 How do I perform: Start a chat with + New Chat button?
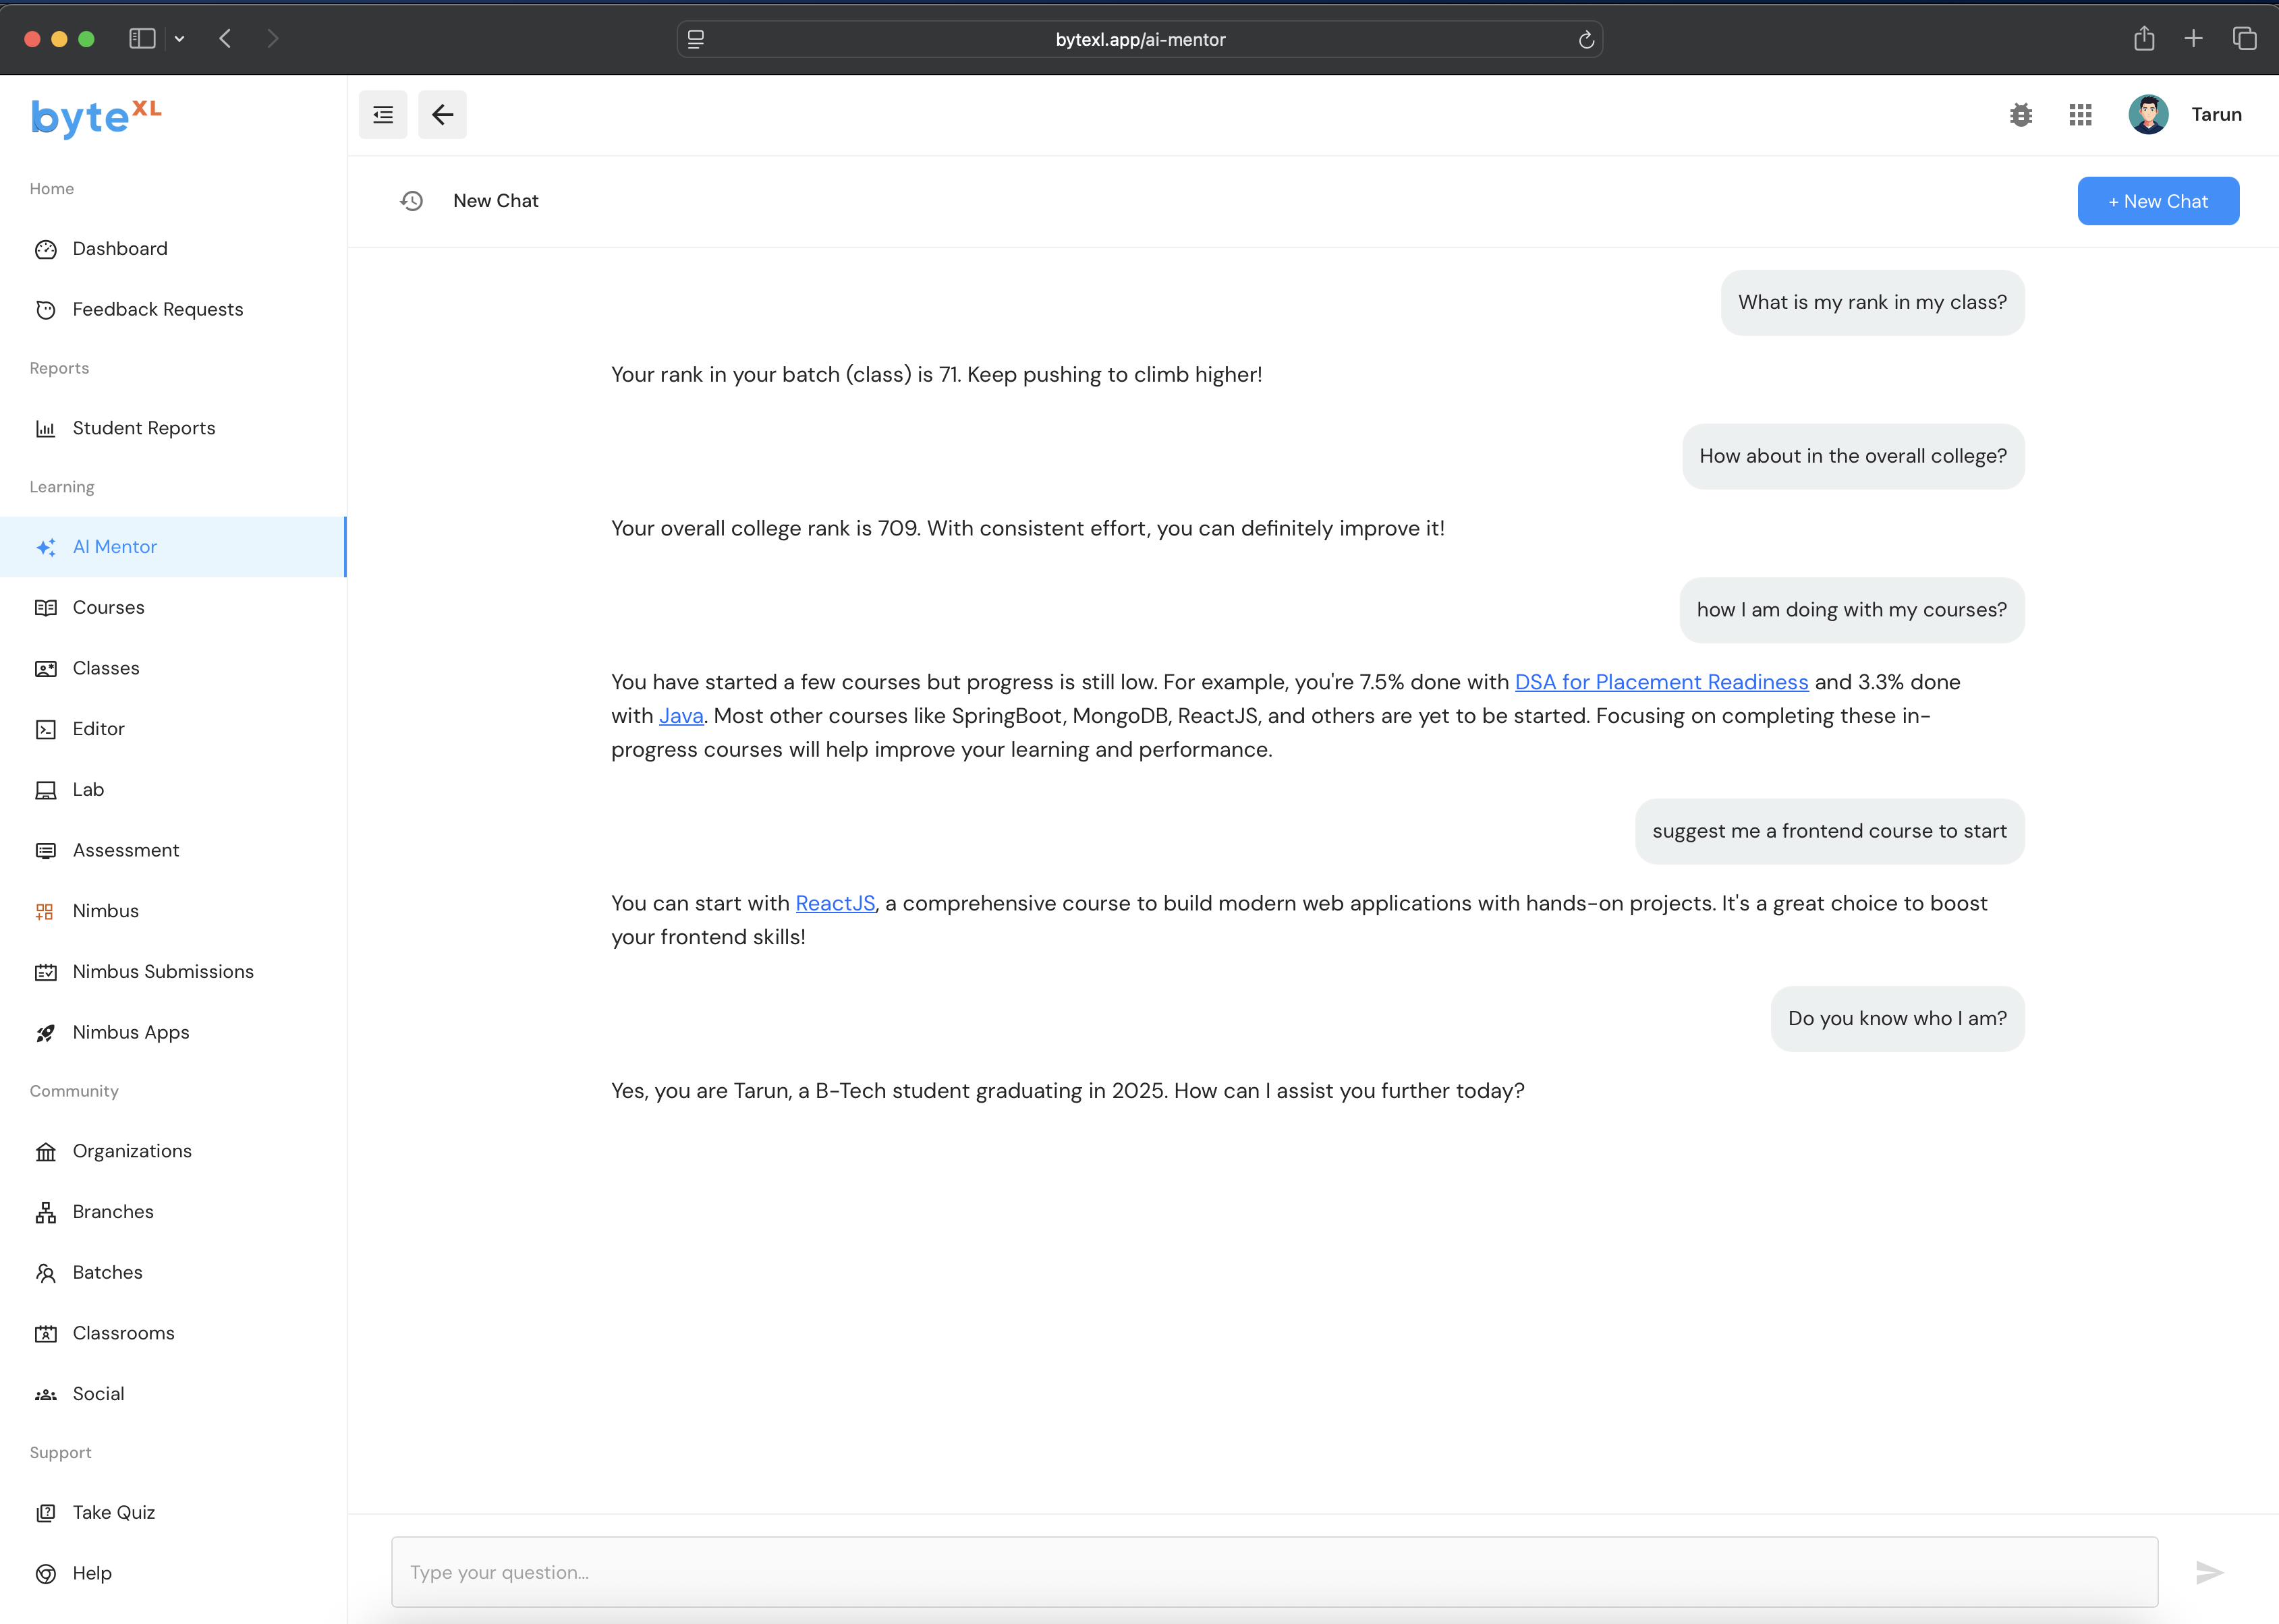coord(2158,201)
